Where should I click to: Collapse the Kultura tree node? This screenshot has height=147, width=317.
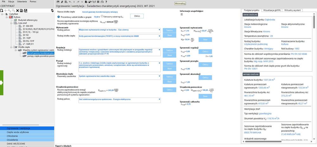click(x=6, y=17)
